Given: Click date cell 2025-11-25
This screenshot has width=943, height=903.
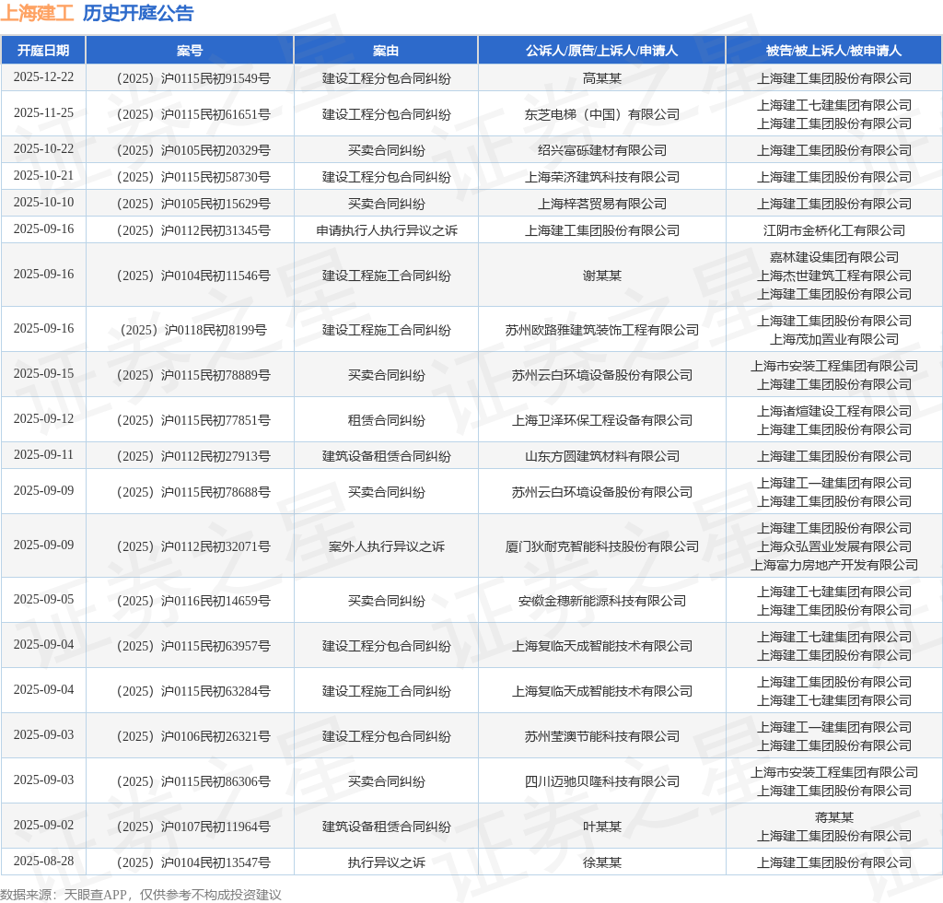Looking at the screenshot, I should click(43, 113).
